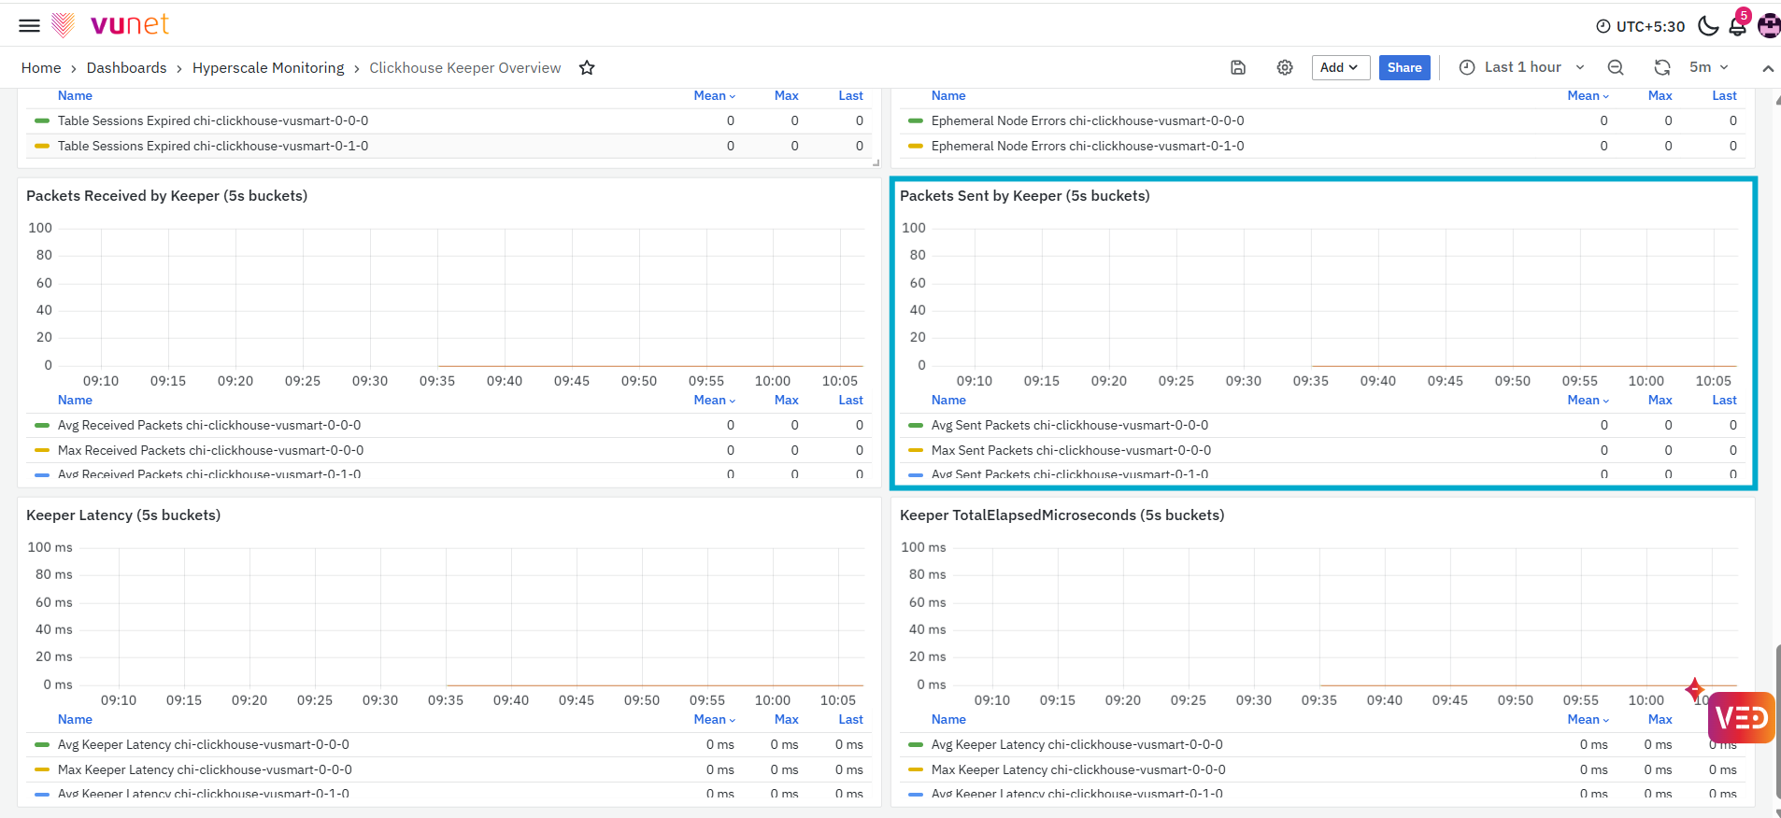Save the dashboard with the disk icon
The image size is (1781, 818).
tap(1238, 67)
